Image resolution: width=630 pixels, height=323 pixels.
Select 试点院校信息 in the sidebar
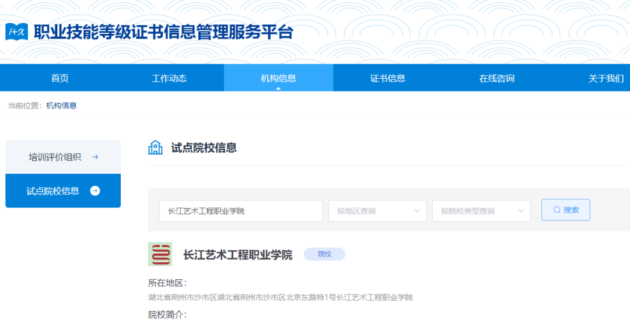pyautogui.click(x=53, y=191)
